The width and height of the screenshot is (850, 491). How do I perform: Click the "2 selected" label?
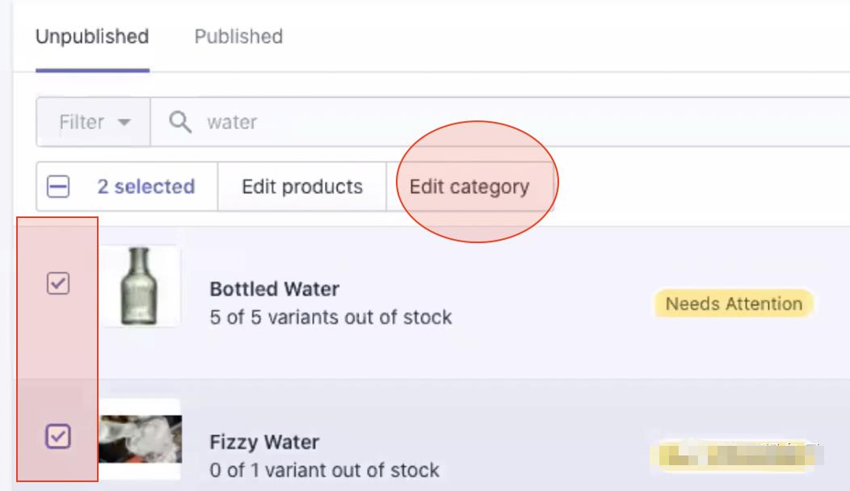[x=146, y=187]
